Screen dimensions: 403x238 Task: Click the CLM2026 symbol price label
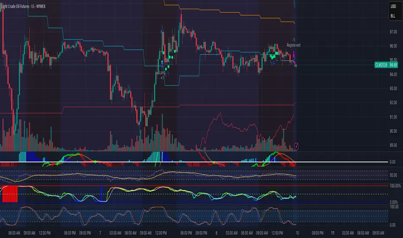[x=381, y=65]
